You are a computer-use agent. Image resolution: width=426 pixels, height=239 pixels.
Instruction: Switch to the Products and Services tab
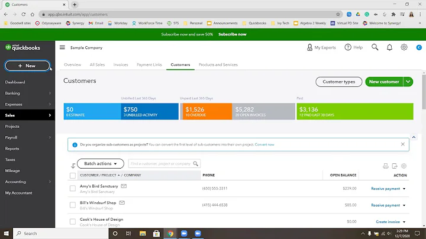(218, 64)
